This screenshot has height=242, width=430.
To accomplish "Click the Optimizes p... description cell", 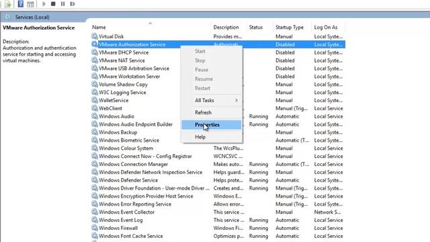I will coord(228,236).
